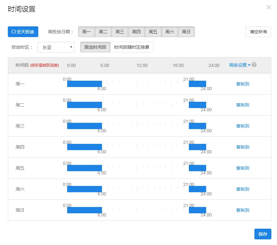
Task: Click 复制到 link for 周日 row
Action: point(242,210)
